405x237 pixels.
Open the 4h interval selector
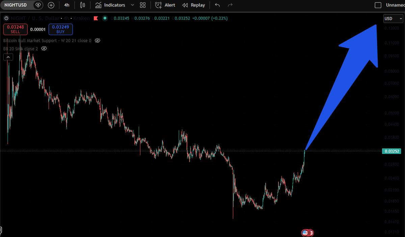point(67,5)
